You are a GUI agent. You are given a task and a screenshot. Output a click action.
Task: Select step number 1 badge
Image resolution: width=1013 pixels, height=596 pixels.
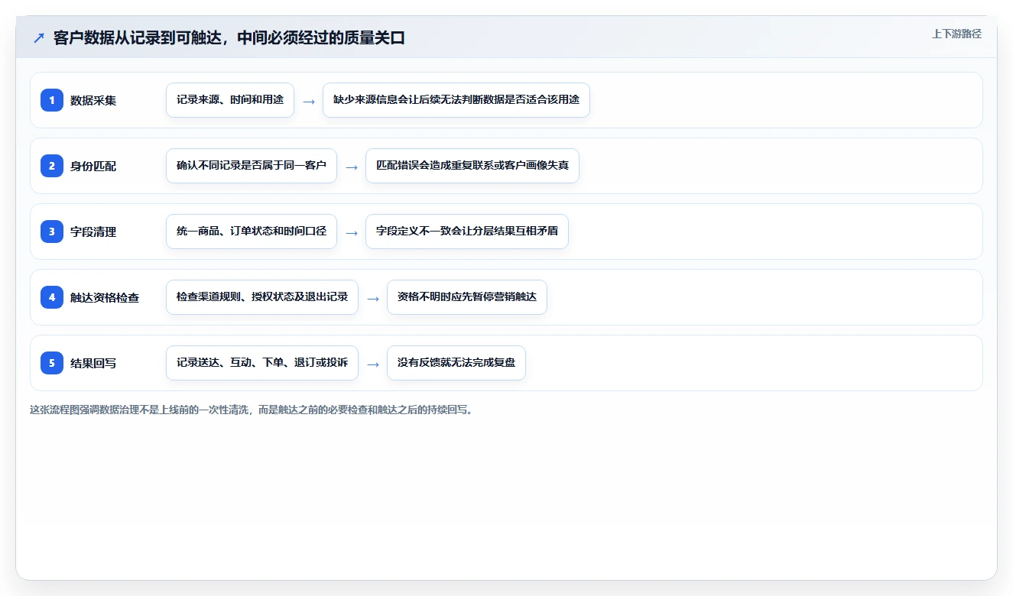(x=52, y=100)
